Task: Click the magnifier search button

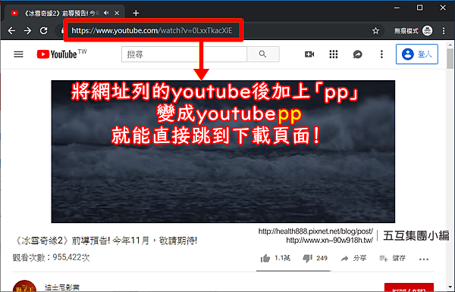Action: pyautogui.click(x=263, y=54)
